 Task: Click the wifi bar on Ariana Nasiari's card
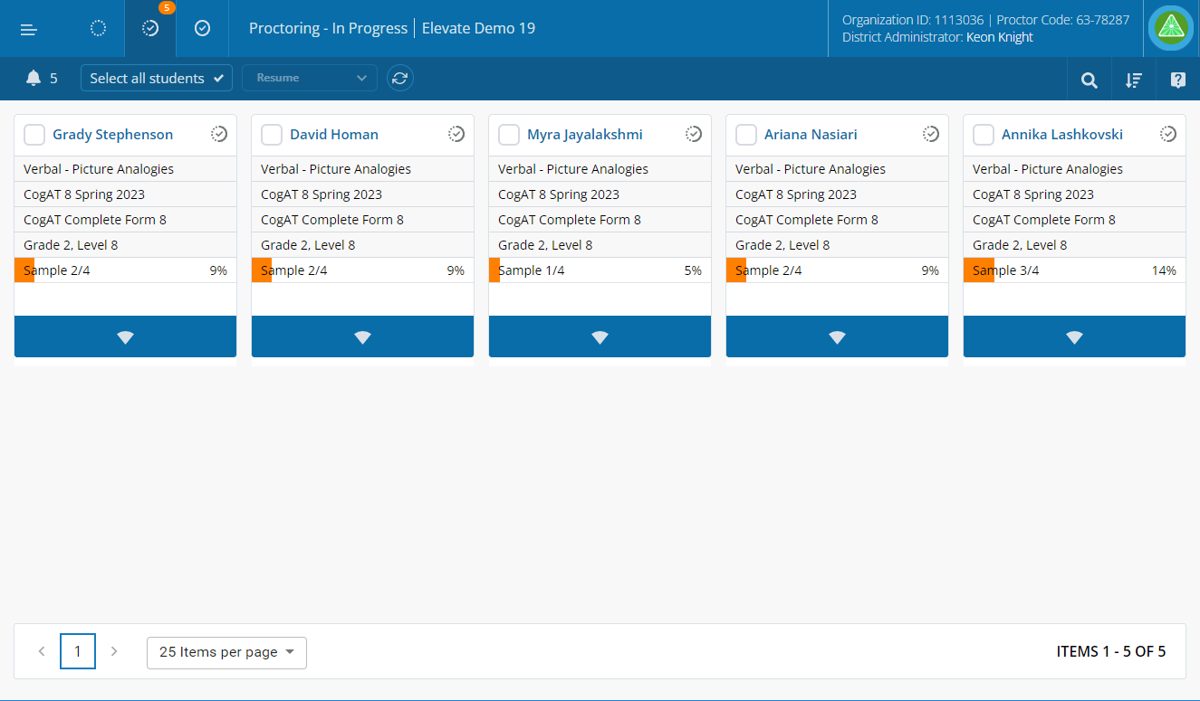837,336
